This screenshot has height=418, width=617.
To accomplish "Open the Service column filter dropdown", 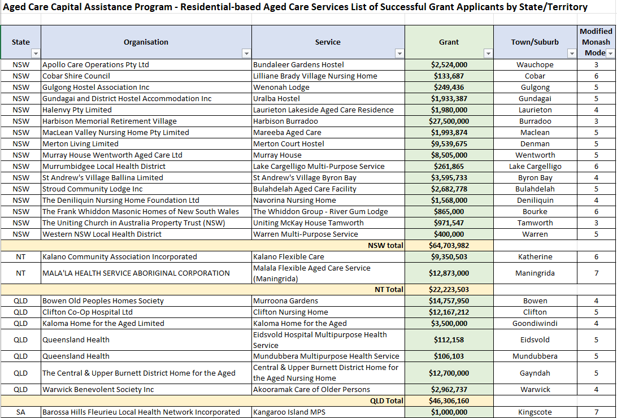I will tap(399, 53).
